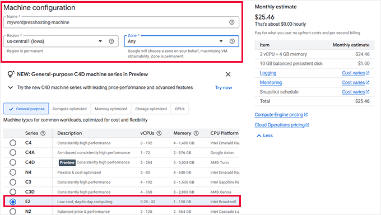Click '0.25 - 32' vCPUs cell
Image resolution: width=381 pixels, height=215 pixels.
click(148, 202)
